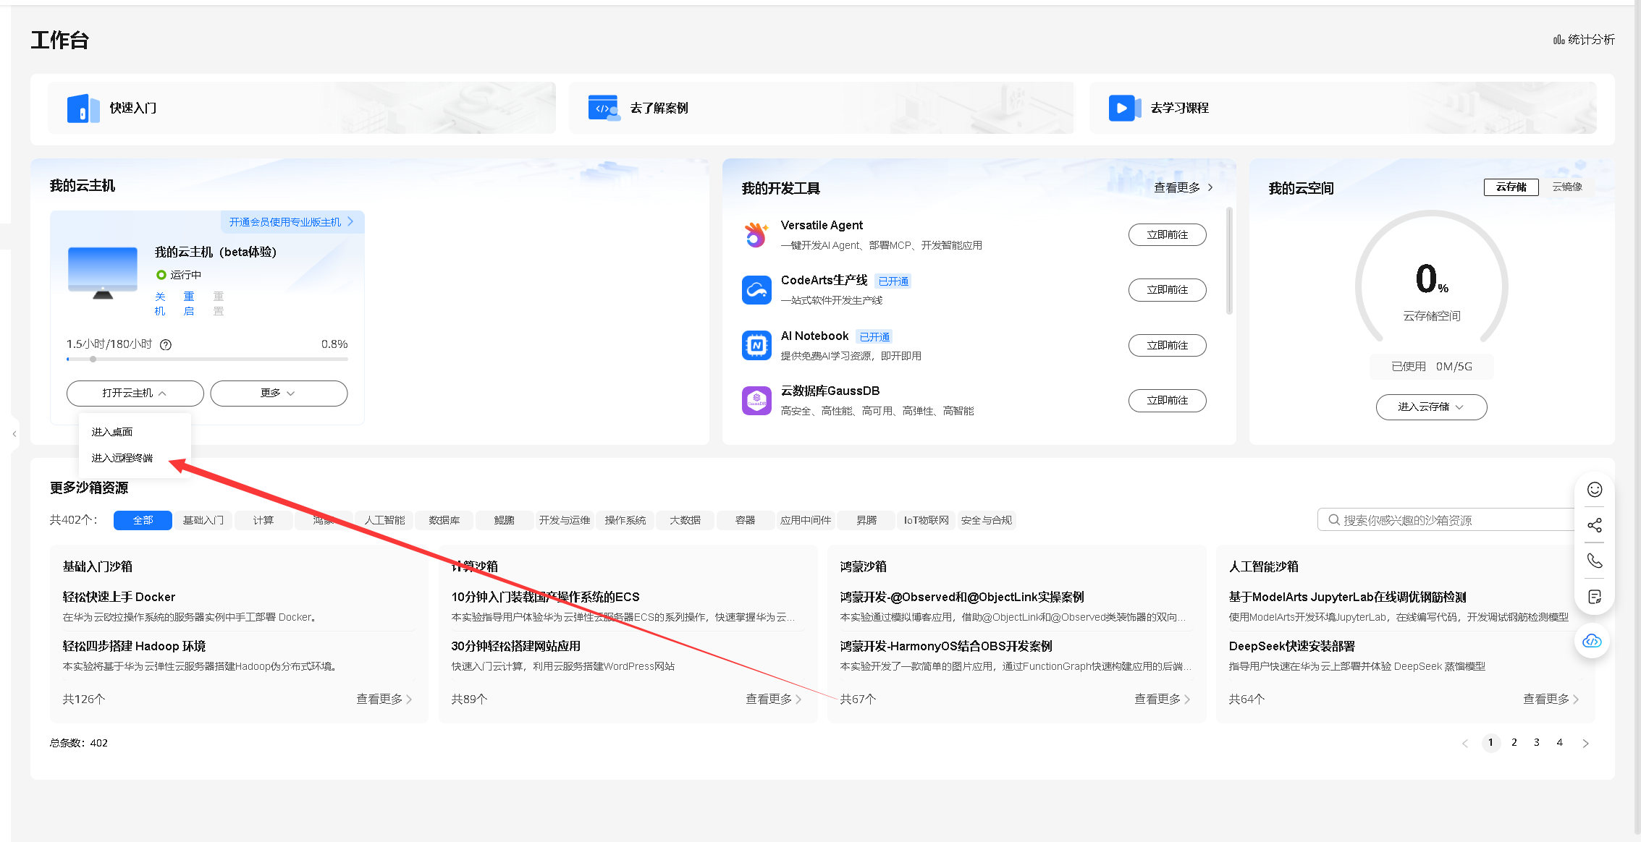
Task: Click the share icon in the right sidebar
Action: click(x=1594, y=525)
